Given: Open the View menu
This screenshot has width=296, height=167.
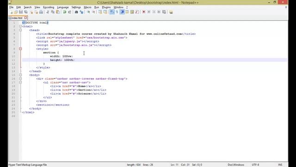Looking at the screenshot, I should (x=37, y=7).
